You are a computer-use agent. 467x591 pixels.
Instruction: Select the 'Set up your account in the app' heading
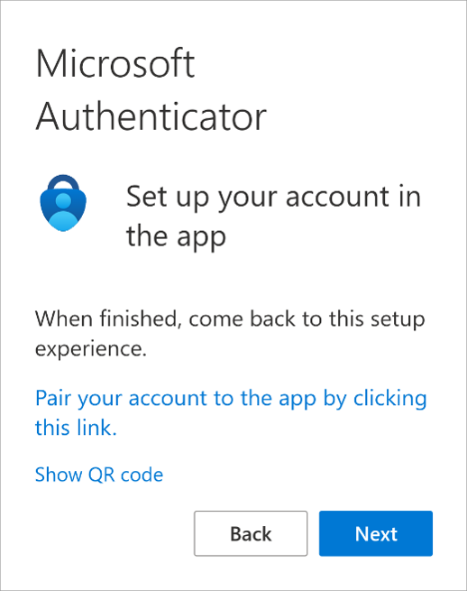pos(273,217)
